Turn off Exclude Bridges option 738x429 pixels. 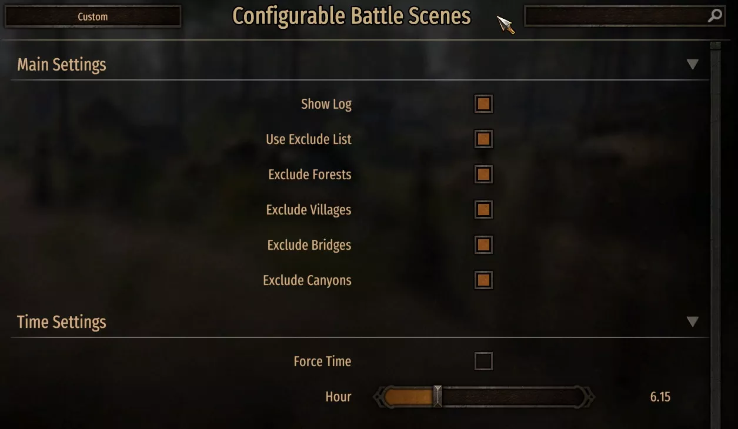click(483, 245)
